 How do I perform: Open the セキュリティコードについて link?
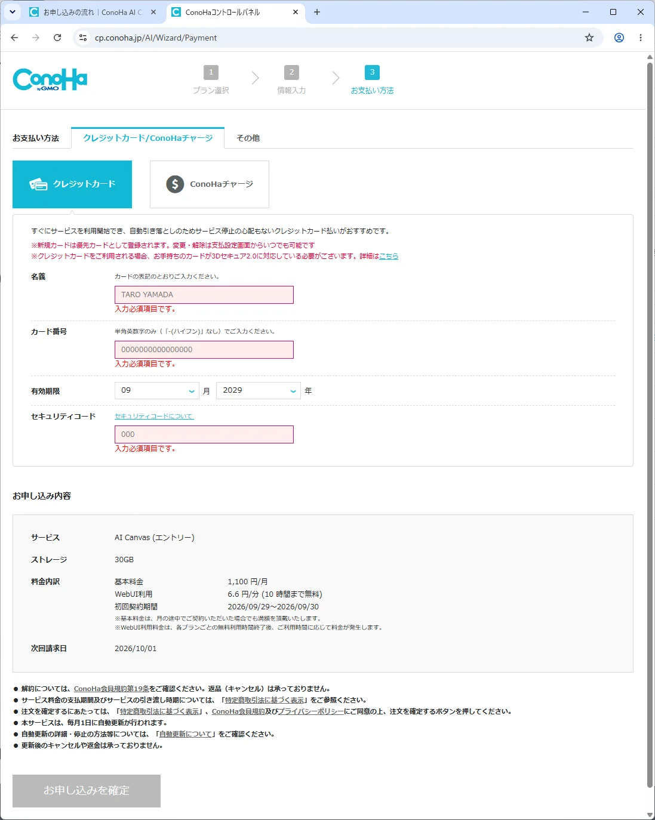point(154,416)
